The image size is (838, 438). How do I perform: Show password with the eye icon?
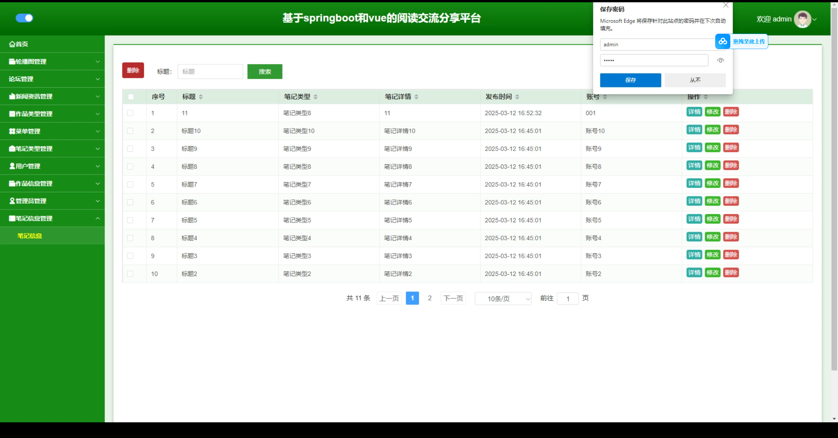click(720, 60)
